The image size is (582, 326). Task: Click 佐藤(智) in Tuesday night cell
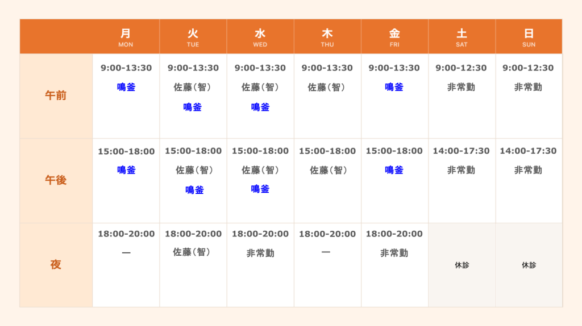(x=192, y=252)
